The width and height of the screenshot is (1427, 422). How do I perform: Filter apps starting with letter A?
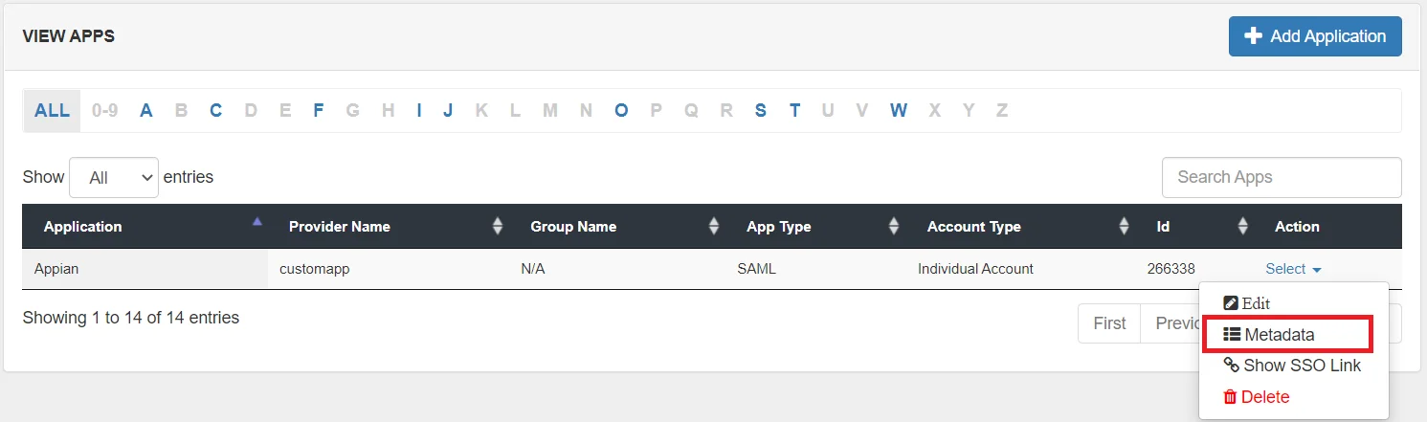[146, 110]
